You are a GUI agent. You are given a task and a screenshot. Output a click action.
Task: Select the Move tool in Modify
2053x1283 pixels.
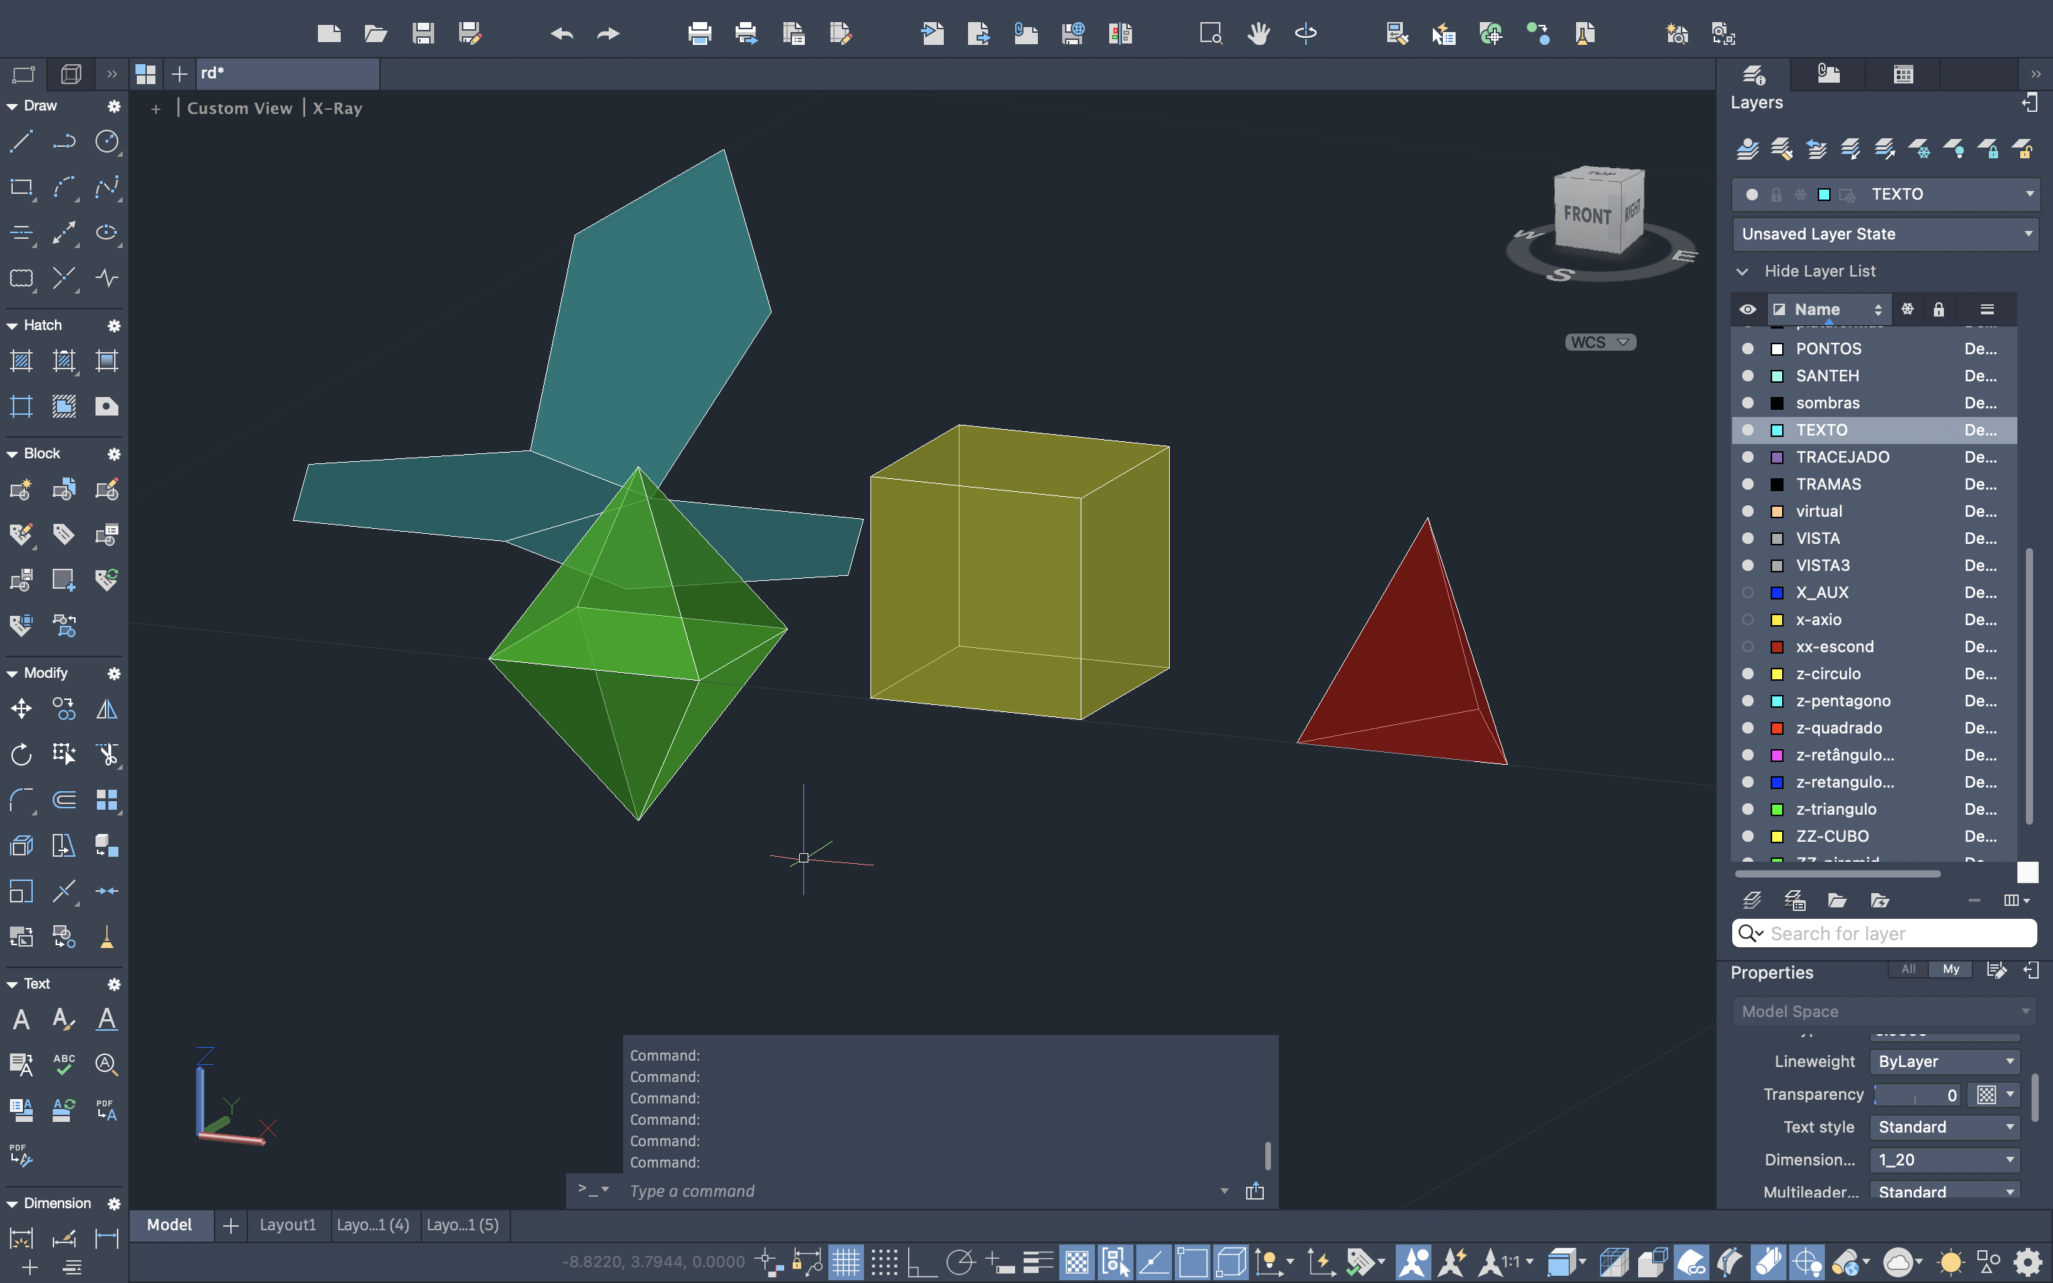pos(21,709)
